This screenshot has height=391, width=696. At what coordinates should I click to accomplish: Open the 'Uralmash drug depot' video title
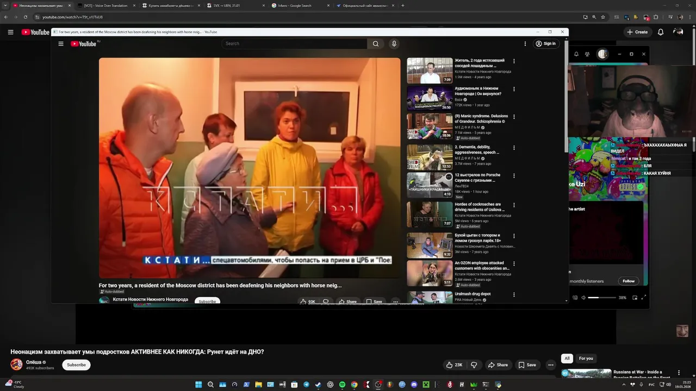(x=473, y=294)
